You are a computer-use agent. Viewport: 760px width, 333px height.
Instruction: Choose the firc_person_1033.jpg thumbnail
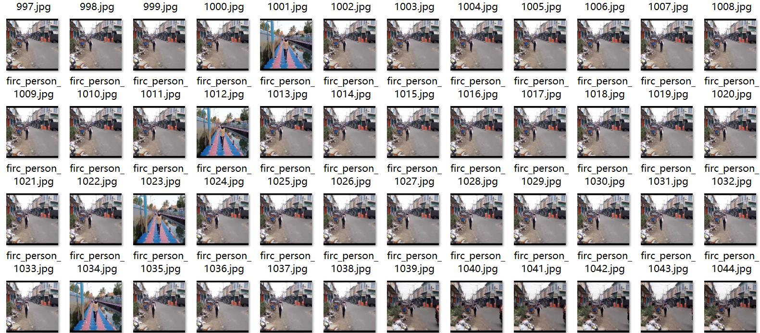click(x=32, y=219)
